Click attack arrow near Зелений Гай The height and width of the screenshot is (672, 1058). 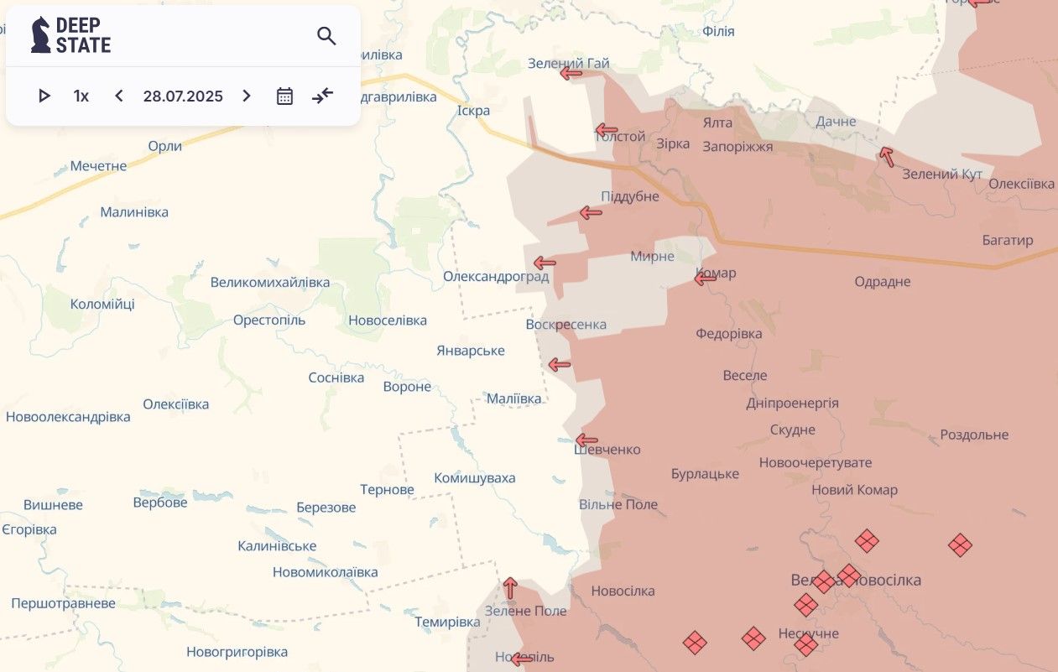pos(571,74)
